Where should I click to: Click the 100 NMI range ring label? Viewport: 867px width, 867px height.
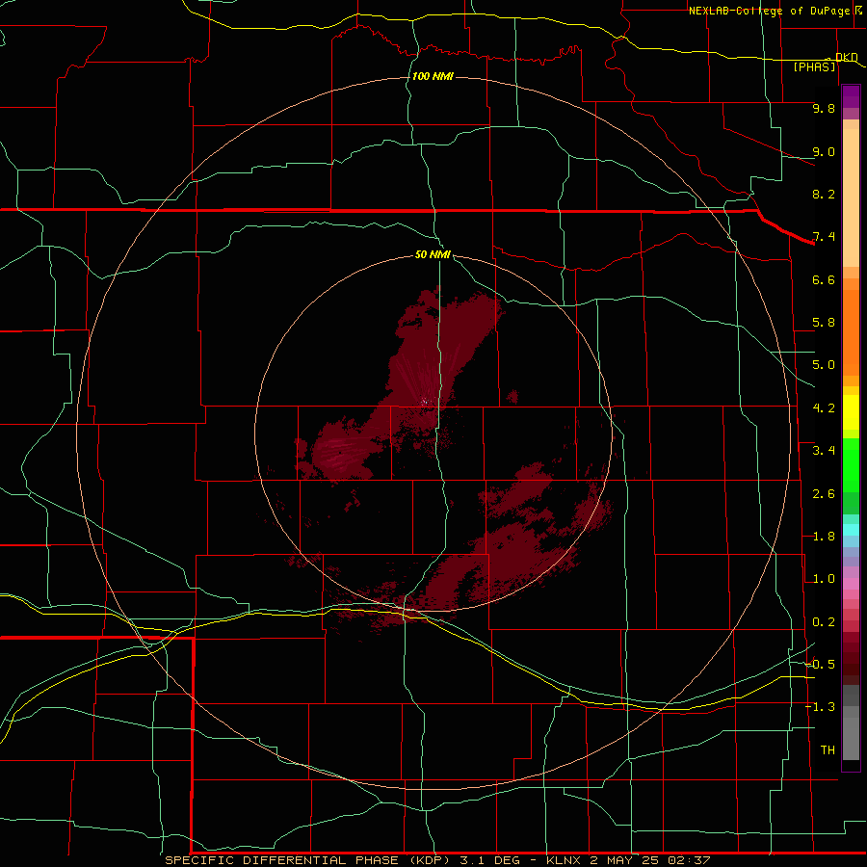coord(433,76)
